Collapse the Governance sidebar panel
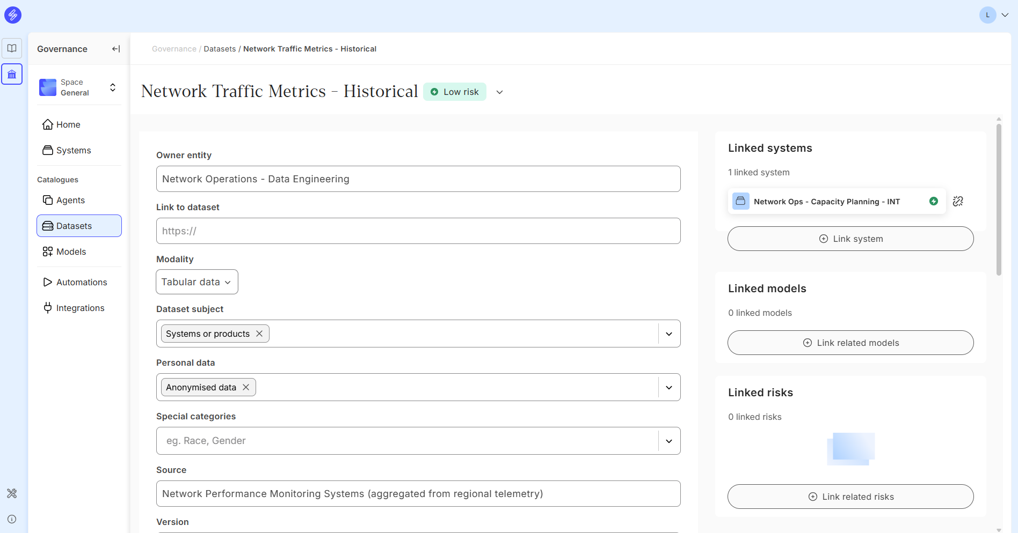 (x=115, y=49)
